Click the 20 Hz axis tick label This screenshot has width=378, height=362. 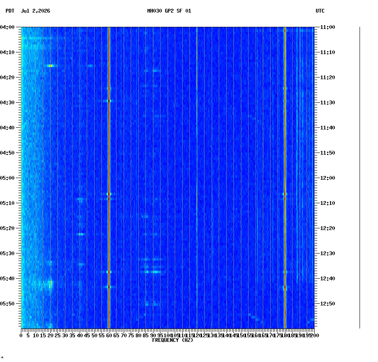pos(50,336)
